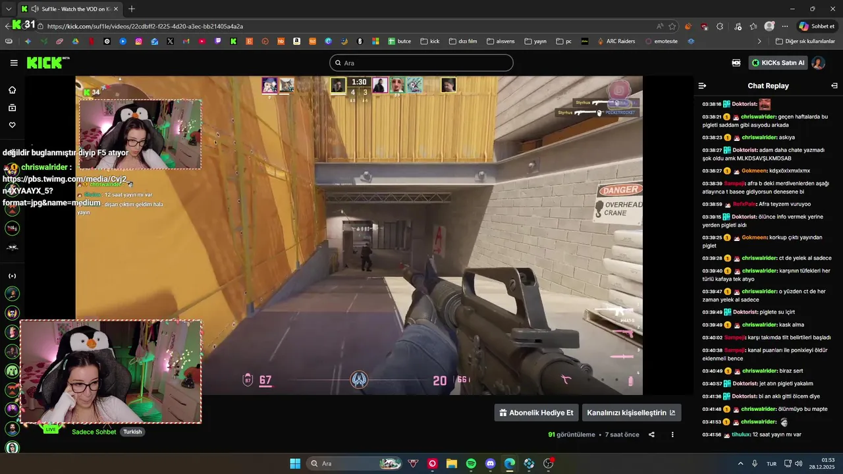Open the yayın bookmarks folder
Screen dimensions: 843x474
pyautogui.click(x=535, y=41)
